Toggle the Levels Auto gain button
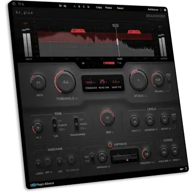This screenshot has height=194, width=192. (x=174, y=119)
